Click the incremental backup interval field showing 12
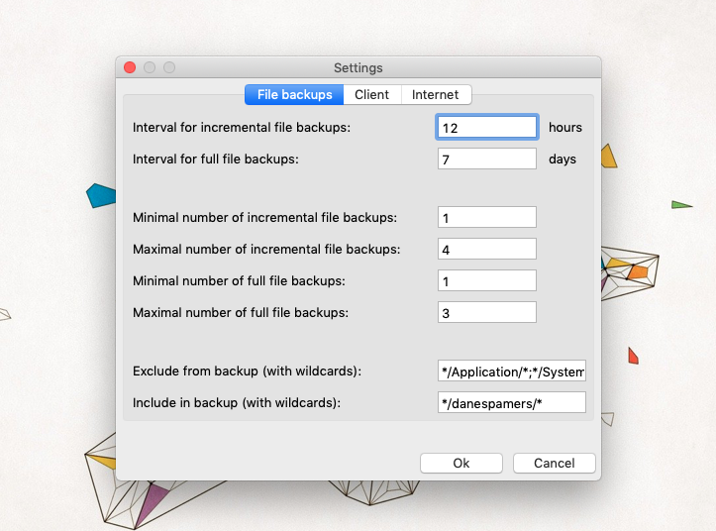This screenshot has height=531, width=716. point(487,127)
